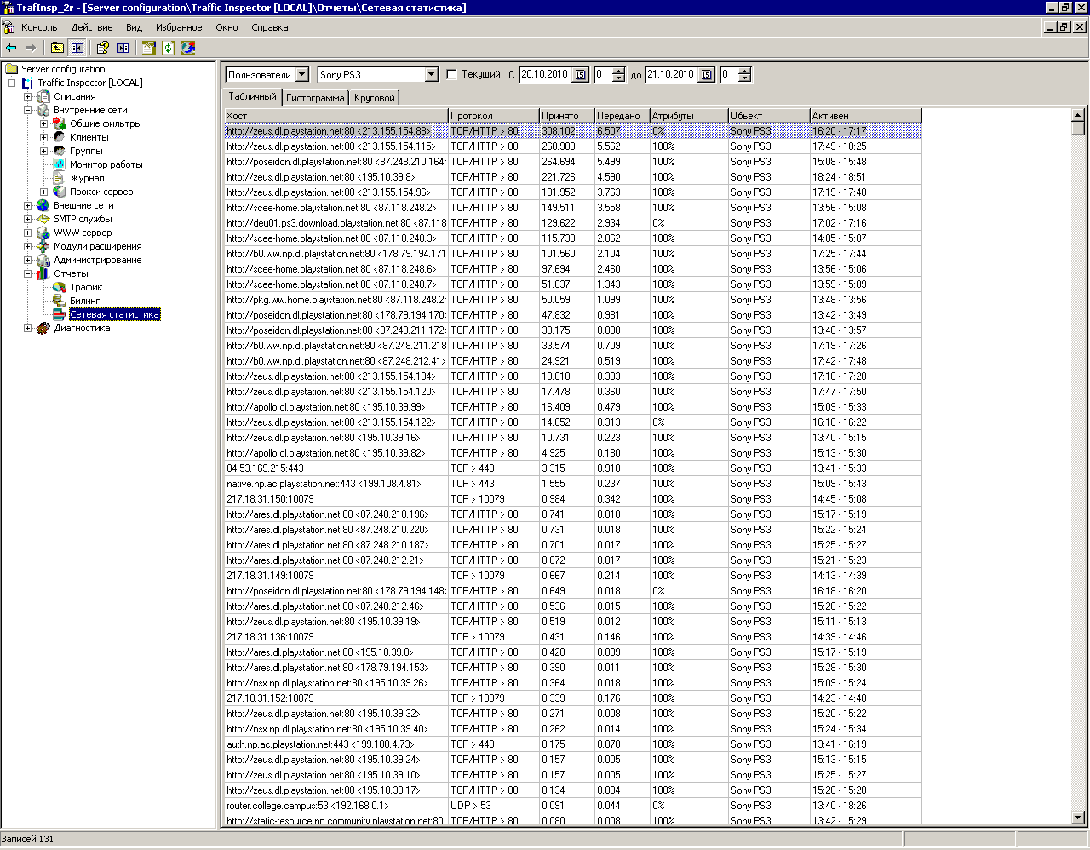
Task: Open the Пользователи dropdown
Action: click(302, 75)
